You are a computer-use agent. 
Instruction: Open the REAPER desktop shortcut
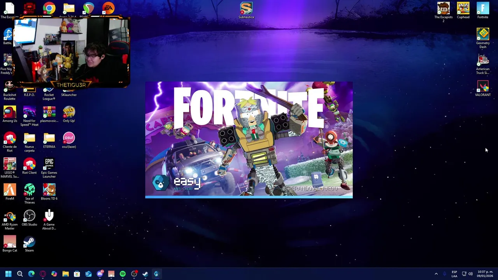[88, 9]
